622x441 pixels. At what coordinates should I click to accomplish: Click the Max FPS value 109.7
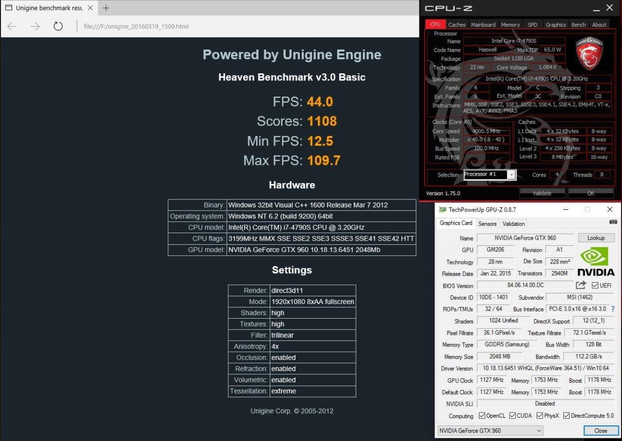coord(323,161)
